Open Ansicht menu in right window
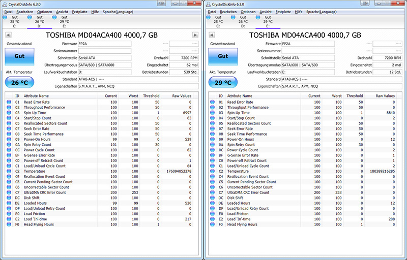This screenshot has width=407, height=260. [265, 12]
